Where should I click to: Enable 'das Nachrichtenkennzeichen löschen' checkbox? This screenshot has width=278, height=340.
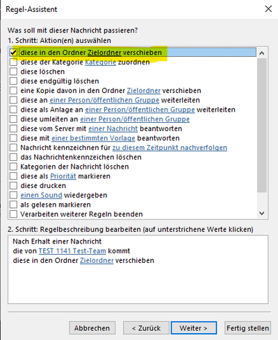coord(13,157)
